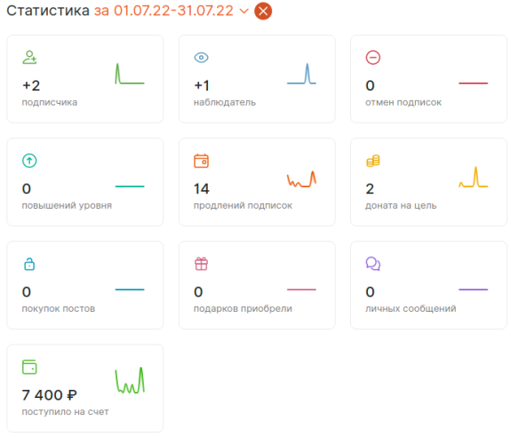Click the blue watchers sparkline graph
Viewport: 511px width, 437px height.
301,74
